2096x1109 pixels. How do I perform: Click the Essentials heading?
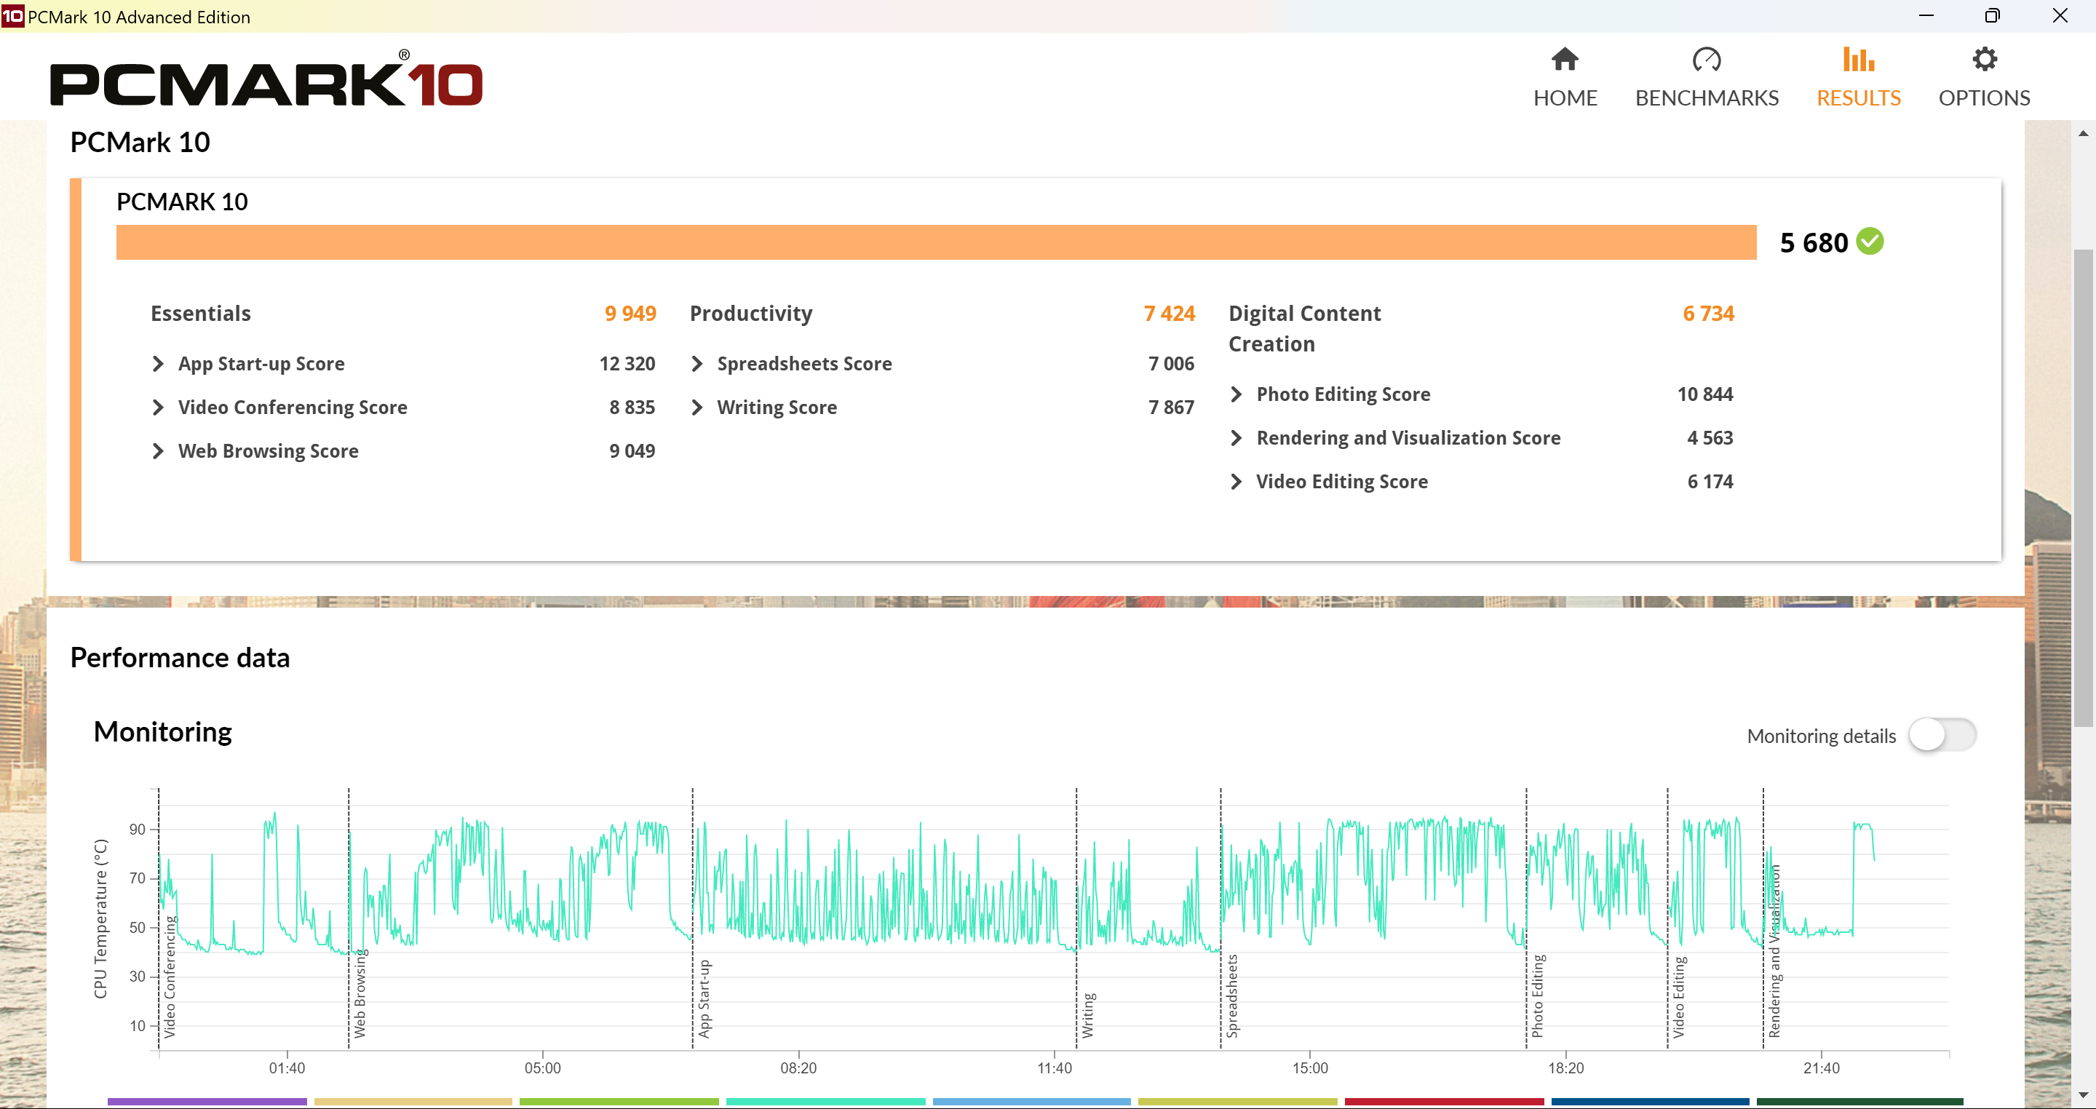point(200,313)
